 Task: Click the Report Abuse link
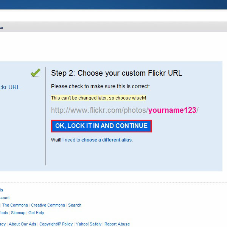[x=117, y=224]
